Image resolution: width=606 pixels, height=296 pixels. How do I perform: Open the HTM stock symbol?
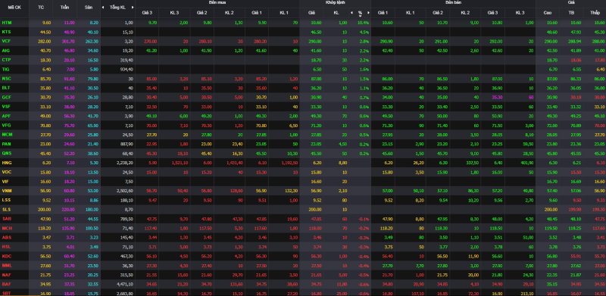tap(6, 23)
